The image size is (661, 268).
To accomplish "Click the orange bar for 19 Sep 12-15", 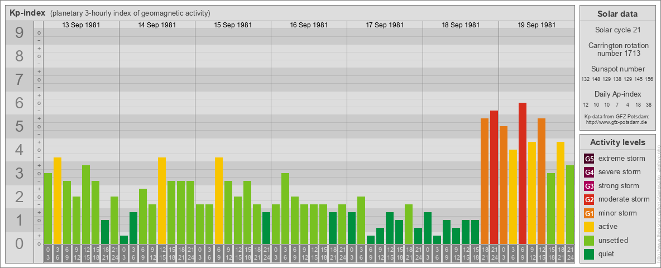I will click(542, 181).
